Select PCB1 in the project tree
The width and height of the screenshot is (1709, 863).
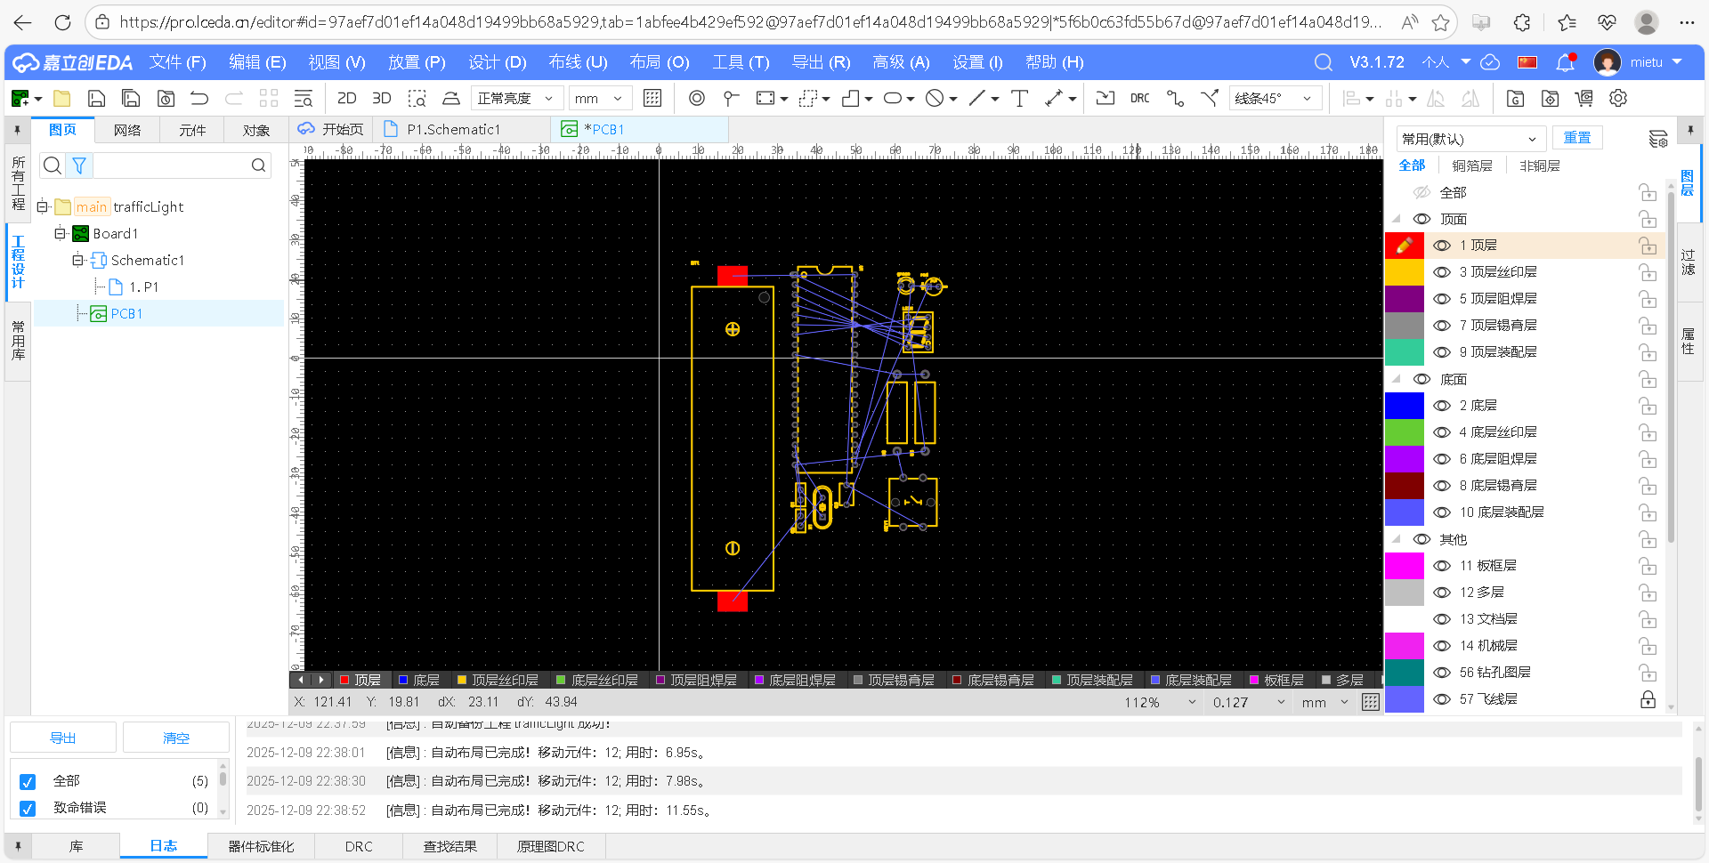(126, 313)
